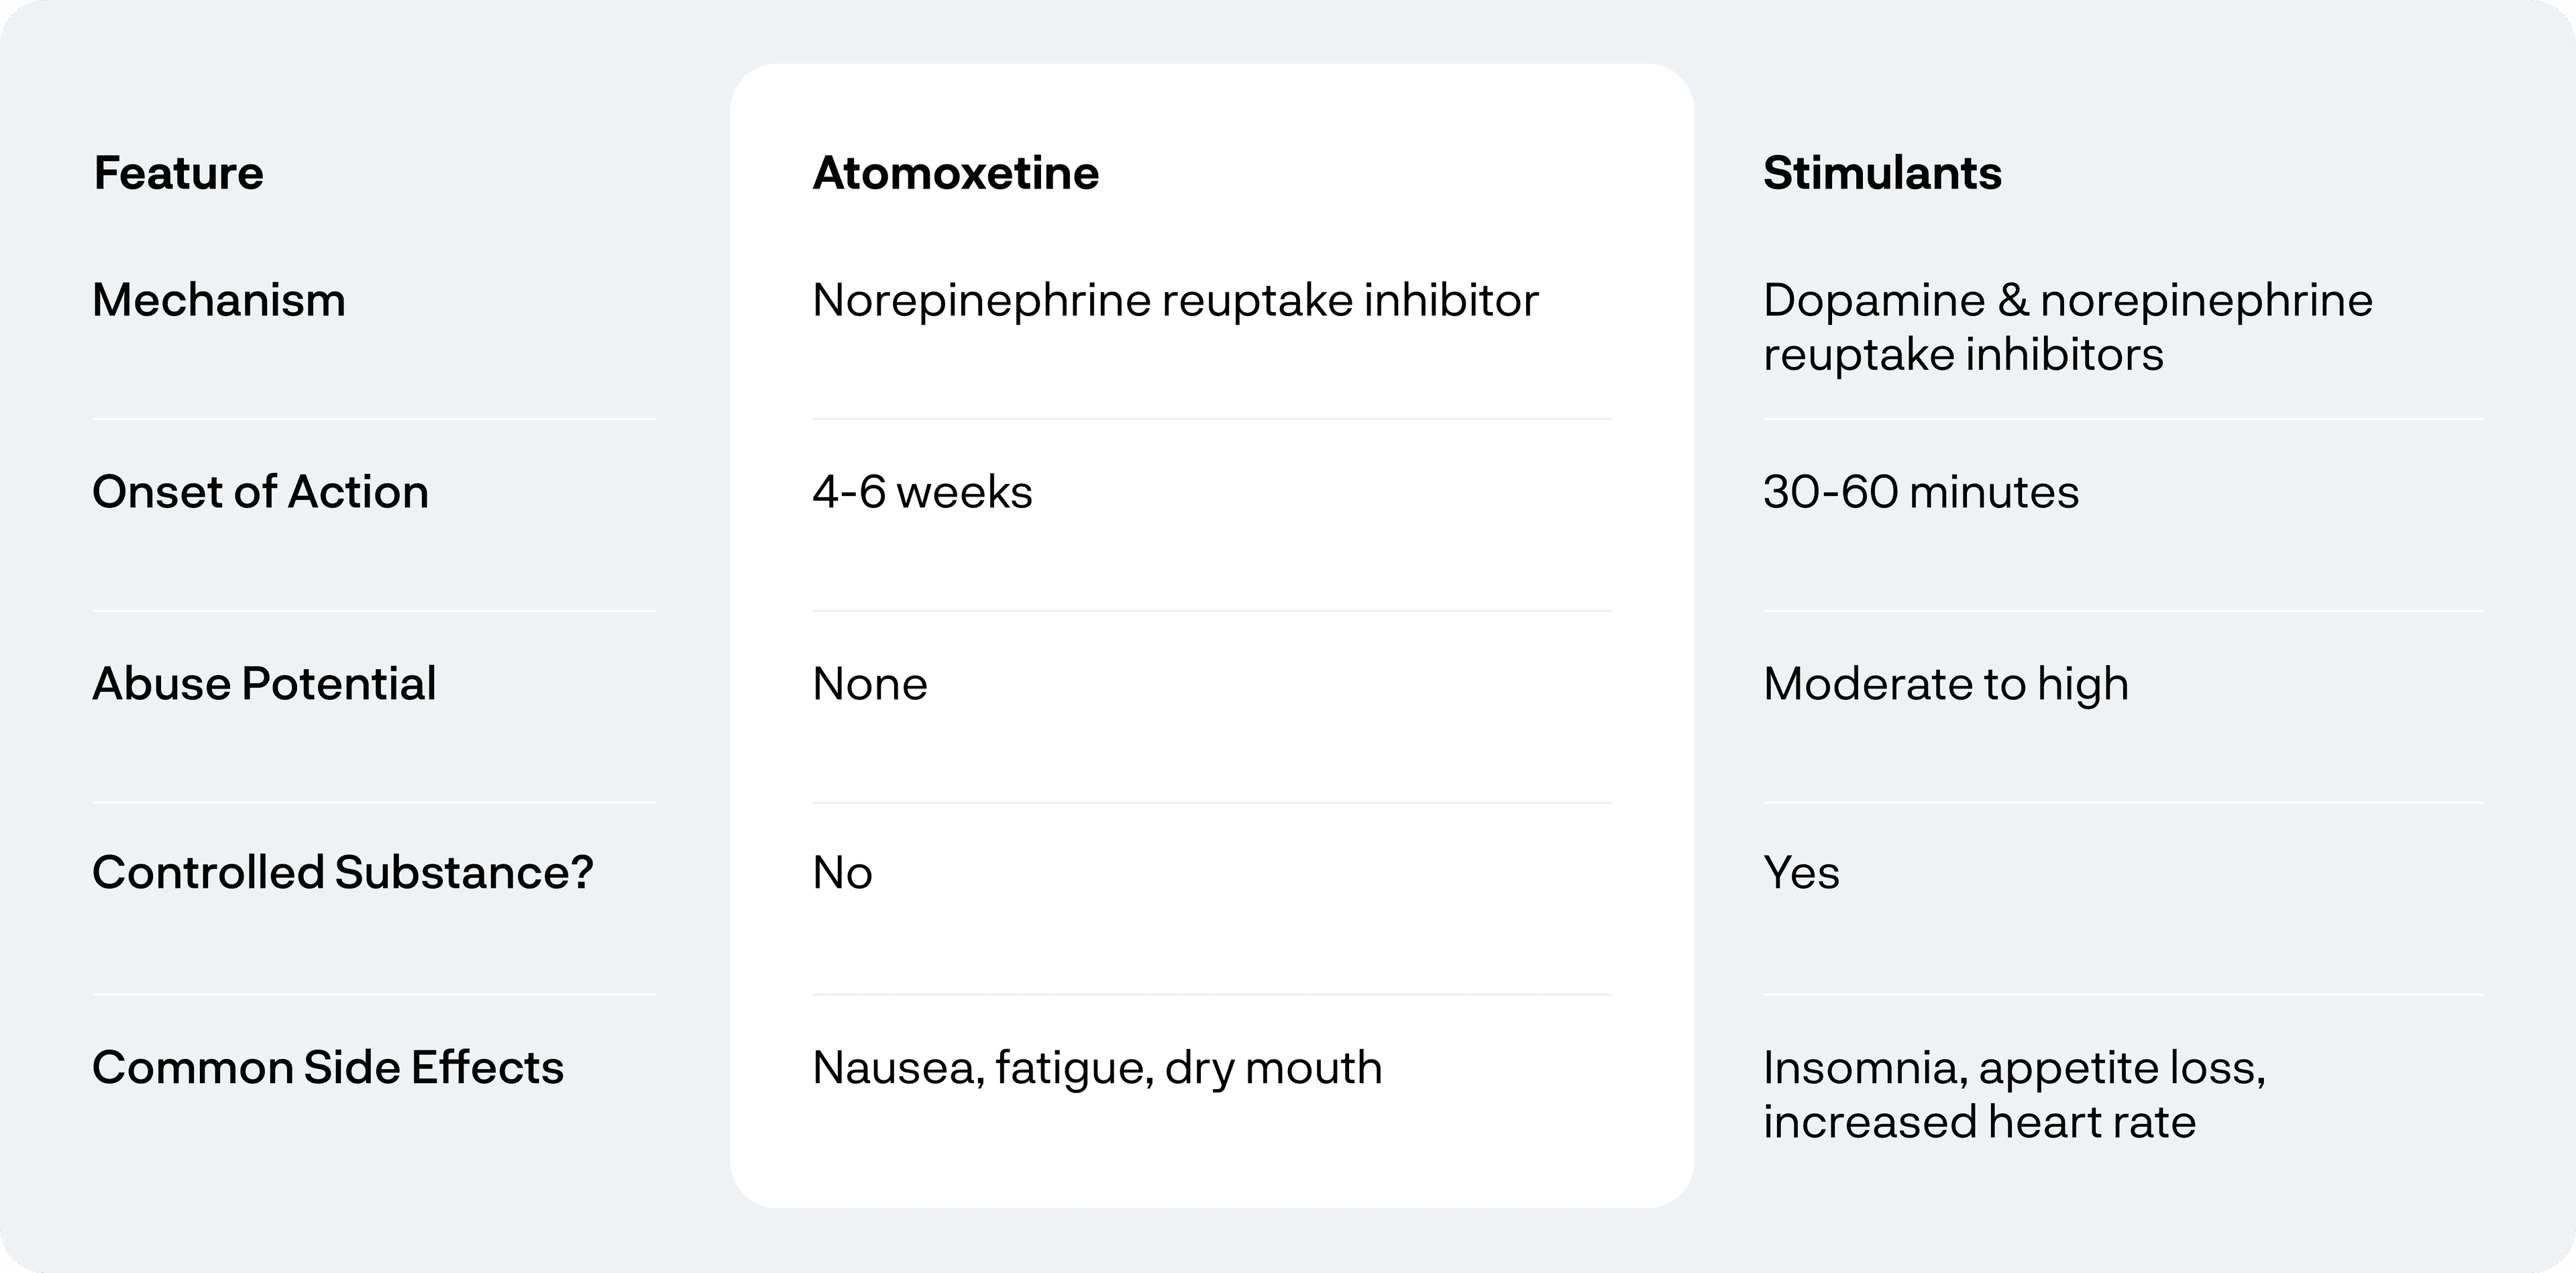The width and height of the screenshot is (2576, 1273).
Task: Click the 'No' controlled substance value
Action: [842, 872]
